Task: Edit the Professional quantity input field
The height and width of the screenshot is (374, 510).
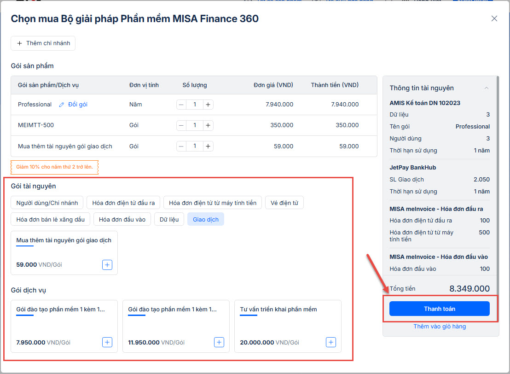Action: tap(195, 105)
